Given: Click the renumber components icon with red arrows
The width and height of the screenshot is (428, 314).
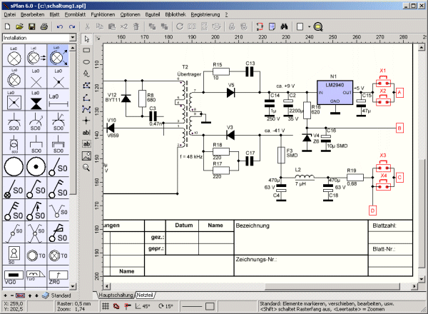Looking at the screenshot, I should (260, 26).
